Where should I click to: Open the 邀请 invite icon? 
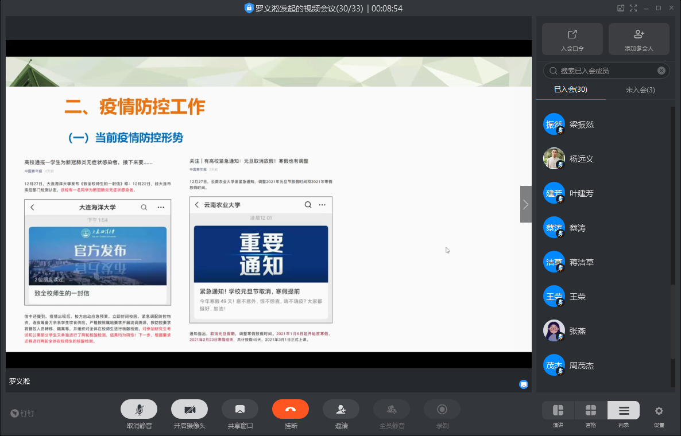coord(341,409)
